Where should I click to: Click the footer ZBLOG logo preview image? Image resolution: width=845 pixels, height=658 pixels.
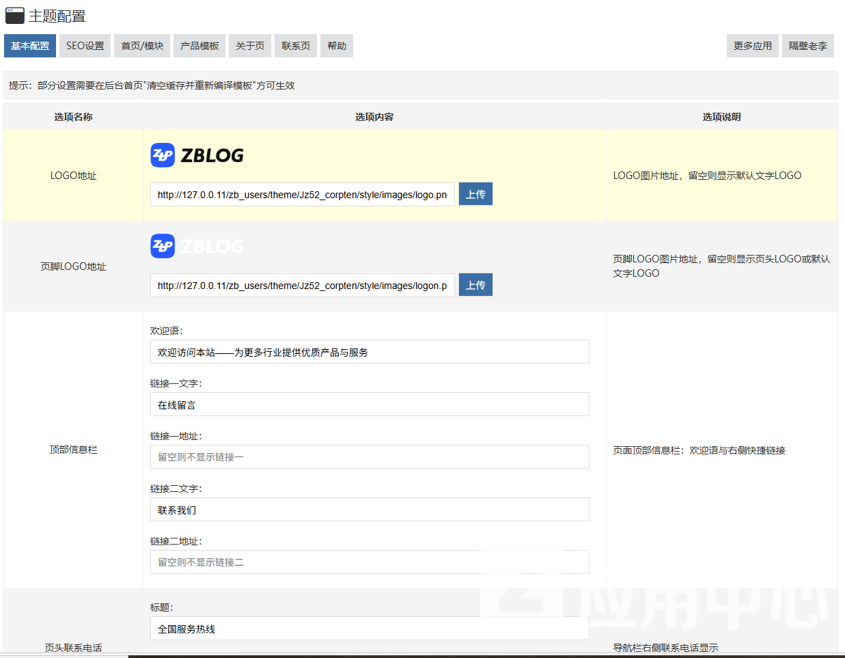coord(197,246)
